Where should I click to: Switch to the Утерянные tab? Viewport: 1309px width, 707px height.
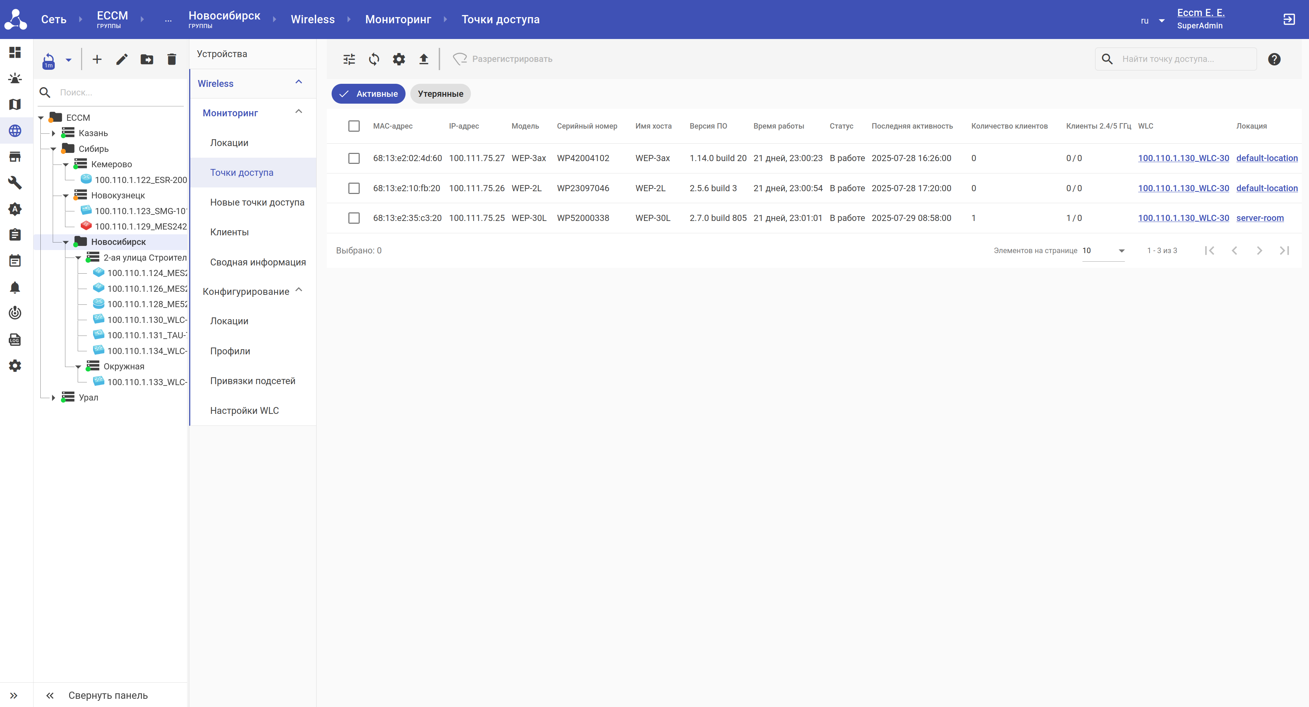pyautogui.click(x=440, y=93)
